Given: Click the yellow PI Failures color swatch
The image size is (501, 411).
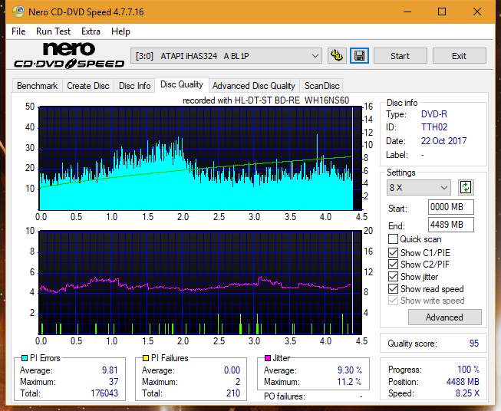Looking at the screenshot, I should [146, 358].
